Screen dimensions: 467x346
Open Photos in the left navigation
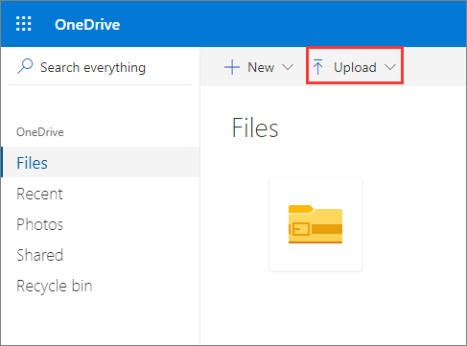40,224
